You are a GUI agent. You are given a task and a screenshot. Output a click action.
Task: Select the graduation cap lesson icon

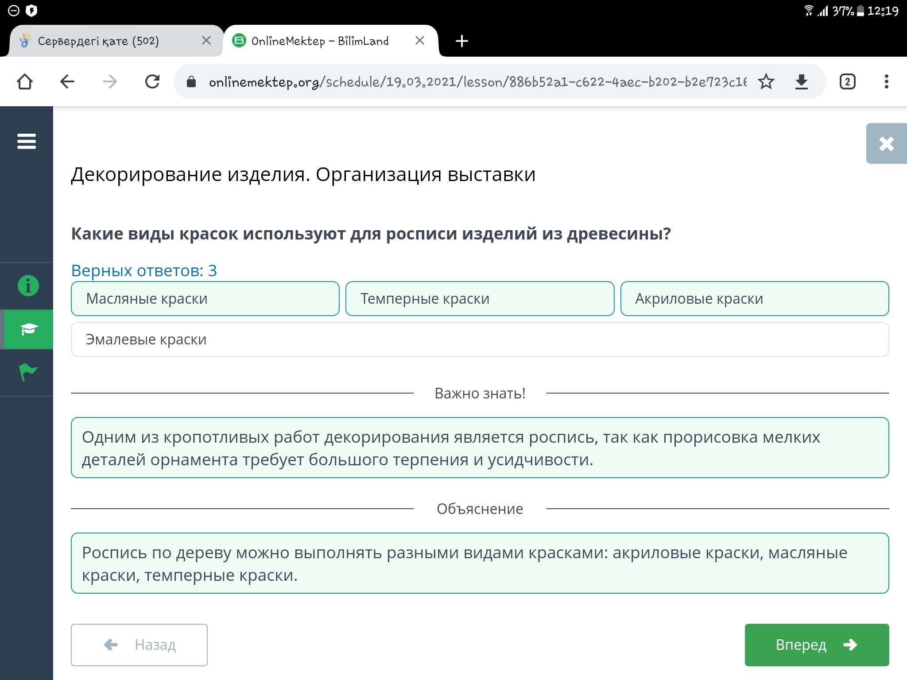tap(28, 329)
